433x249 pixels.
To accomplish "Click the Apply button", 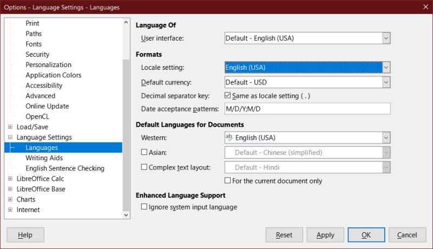I will pyautogui.click(x=325, y=235).
